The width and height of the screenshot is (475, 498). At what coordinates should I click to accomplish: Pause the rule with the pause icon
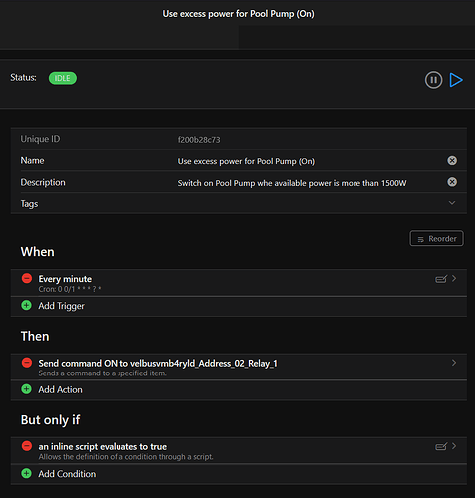(x=433, y=80)
